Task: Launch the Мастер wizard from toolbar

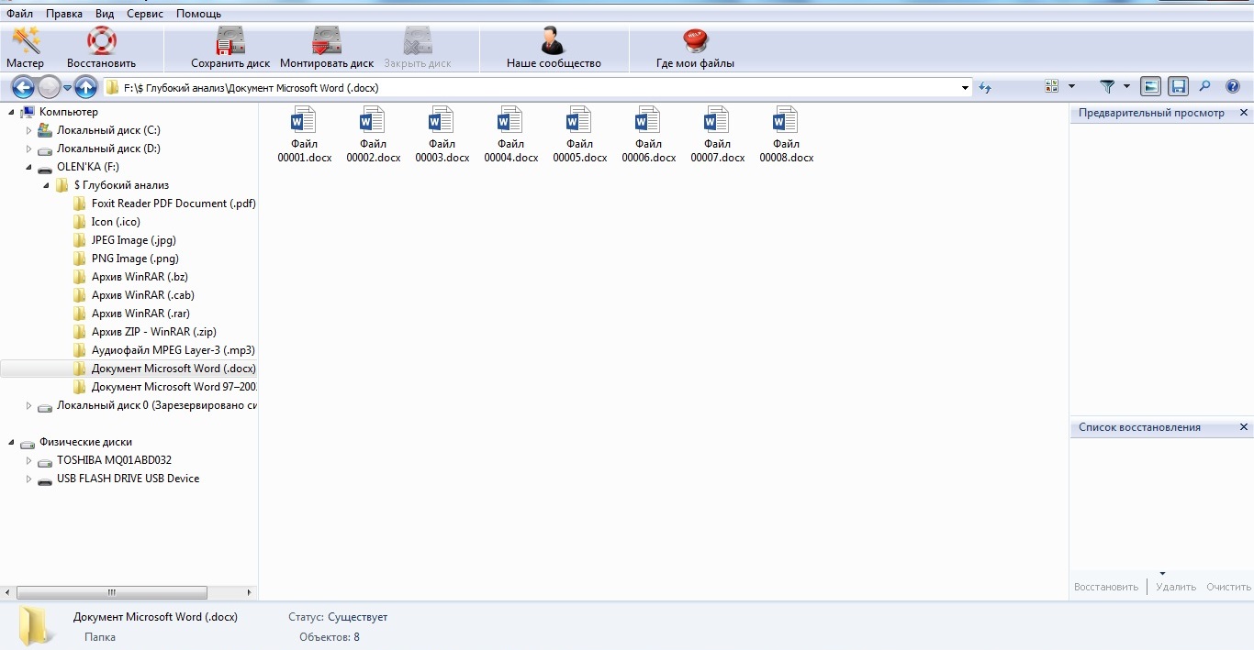Action: [26, 49]
